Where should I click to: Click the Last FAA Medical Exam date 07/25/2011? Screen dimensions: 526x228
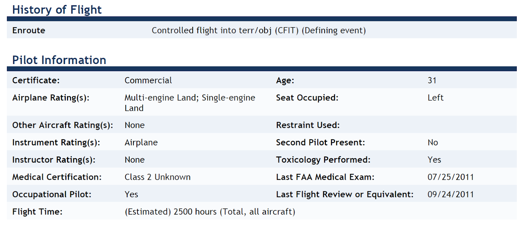click(x=450, y=177)
